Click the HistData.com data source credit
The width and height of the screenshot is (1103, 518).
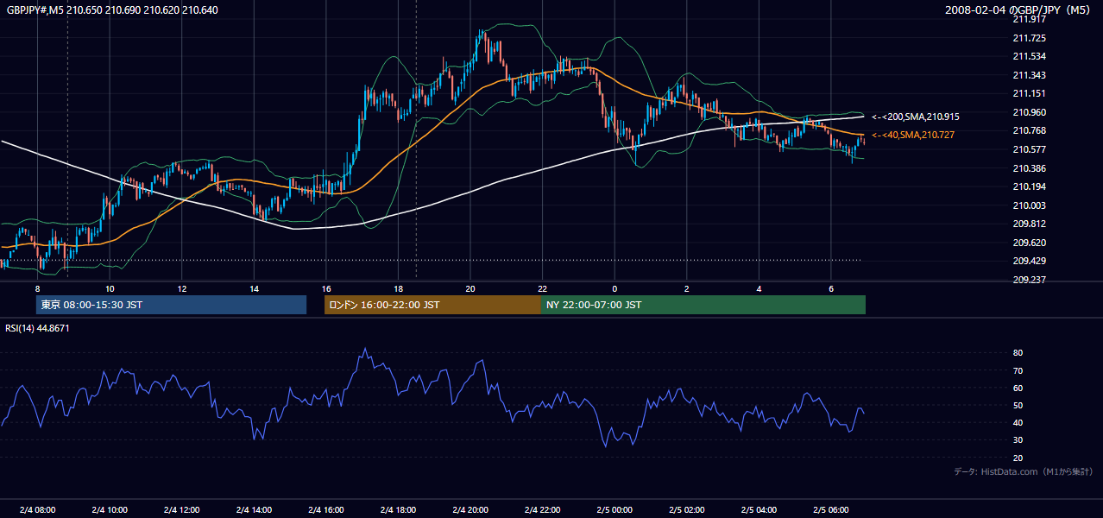1024,471
